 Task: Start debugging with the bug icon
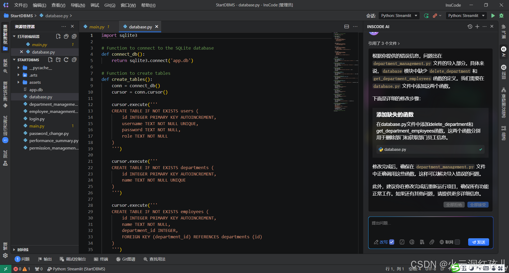click(502, 16)
